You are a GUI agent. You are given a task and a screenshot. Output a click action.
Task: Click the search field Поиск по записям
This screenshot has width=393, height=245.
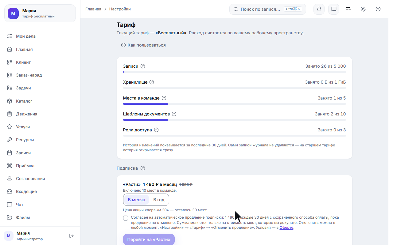(268, 9)
